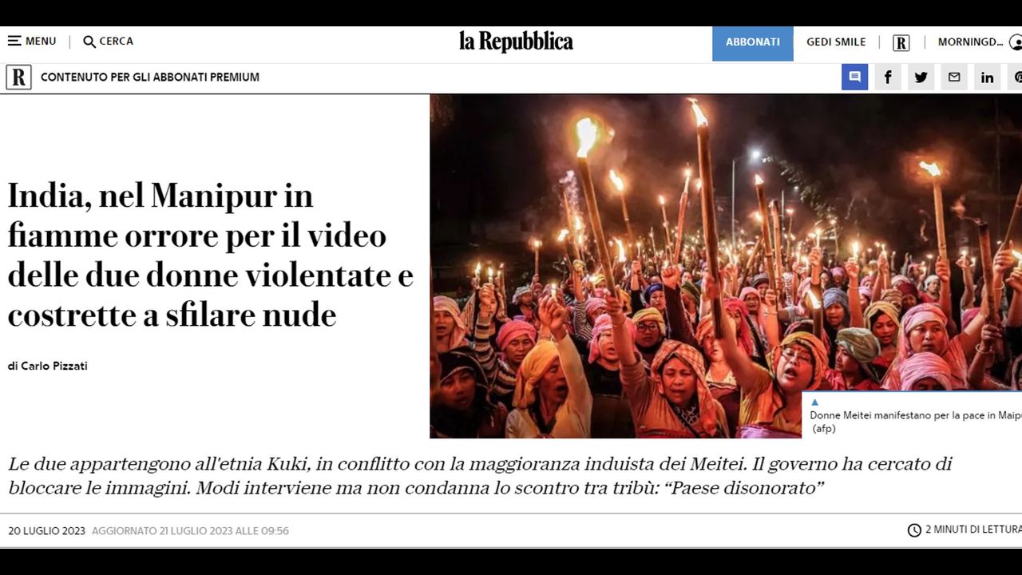Click the ABBONATI subscribe button
This screenshot has width=1022, height=575.
tap(753, 42)
